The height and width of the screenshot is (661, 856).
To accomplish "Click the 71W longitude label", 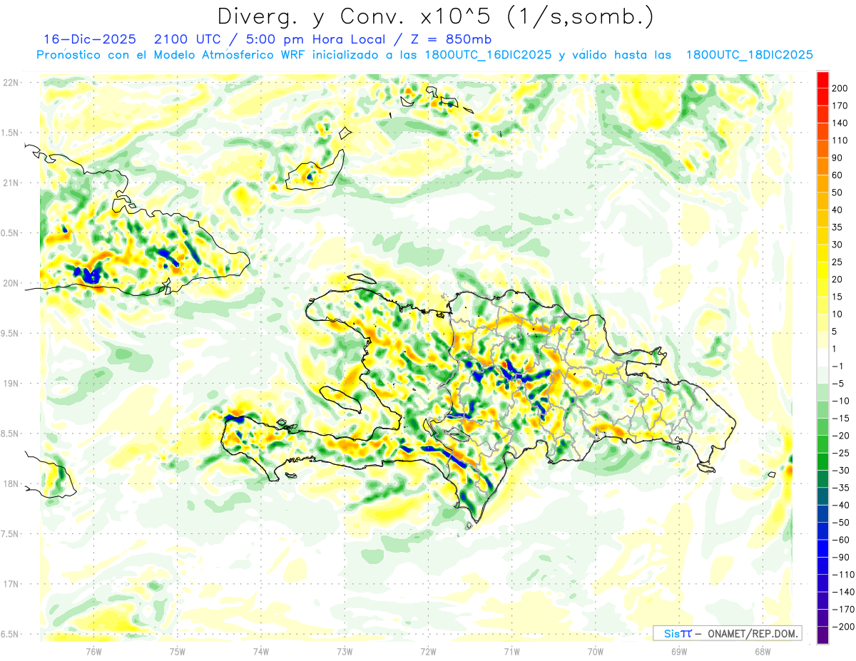I will (511, 651).
